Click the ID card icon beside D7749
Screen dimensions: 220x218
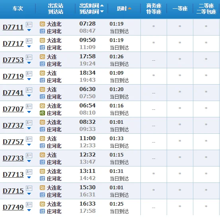pos(29,204)
